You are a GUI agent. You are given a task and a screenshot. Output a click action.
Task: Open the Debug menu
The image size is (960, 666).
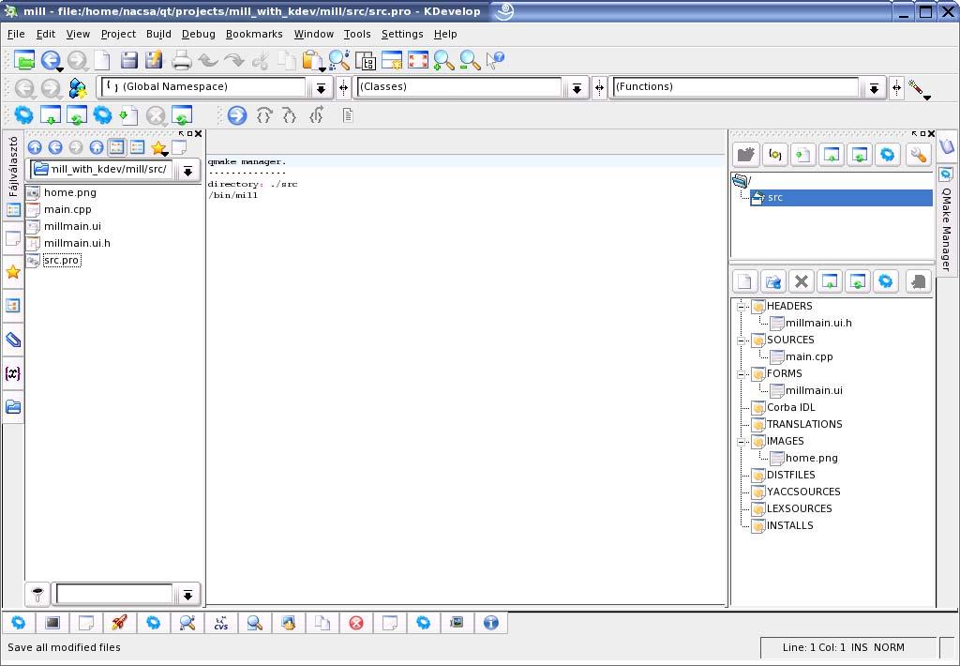(199, 35)
